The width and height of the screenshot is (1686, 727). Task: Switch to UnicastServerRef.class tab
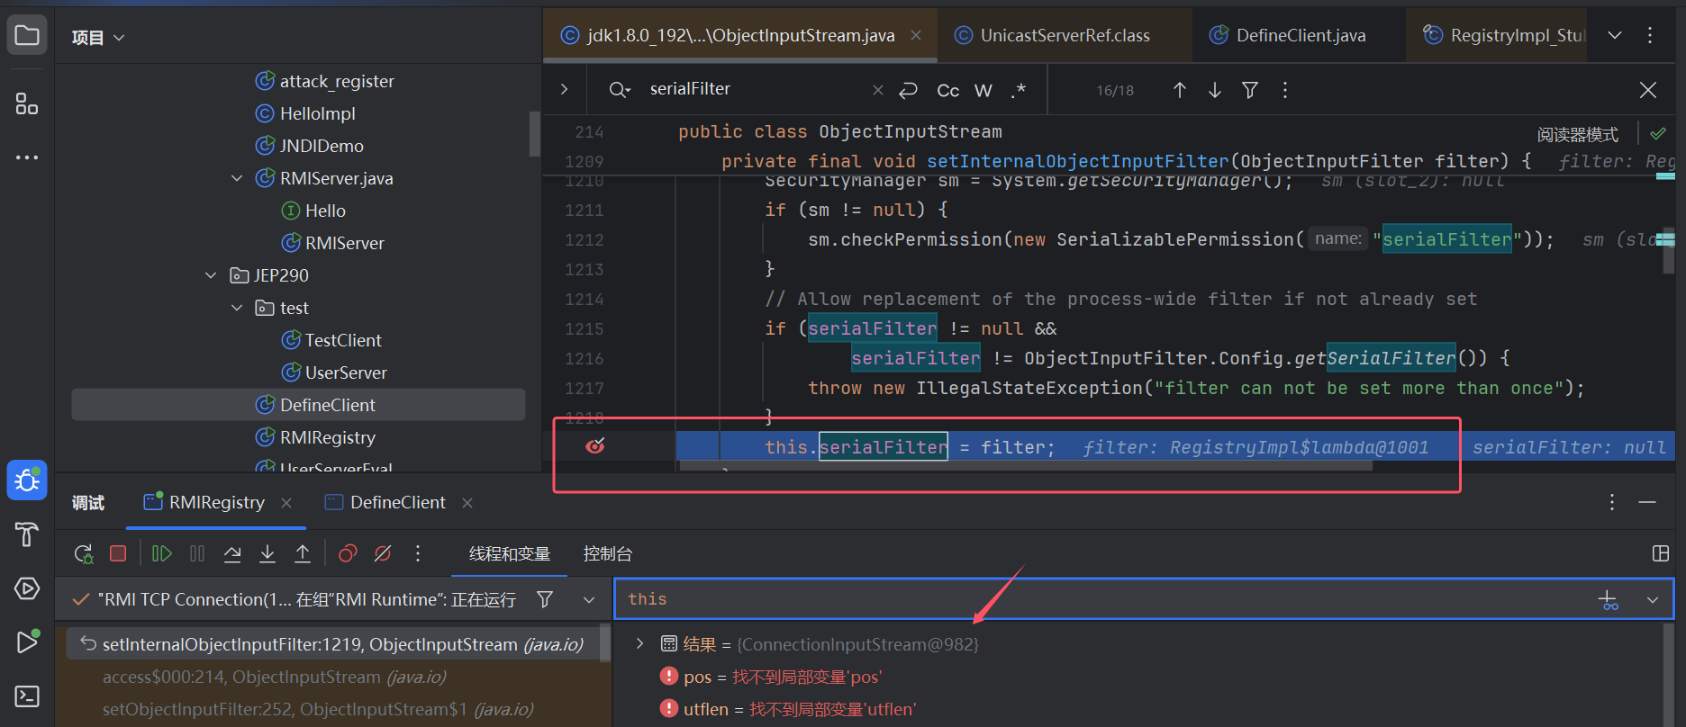(x=1065, y=35)
